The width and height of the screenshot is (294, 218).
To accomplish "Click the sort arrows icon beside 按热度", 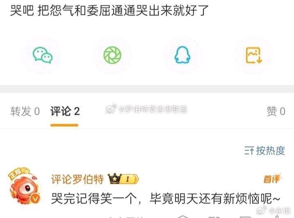I will pyautogui.click(x=249, y=151).
